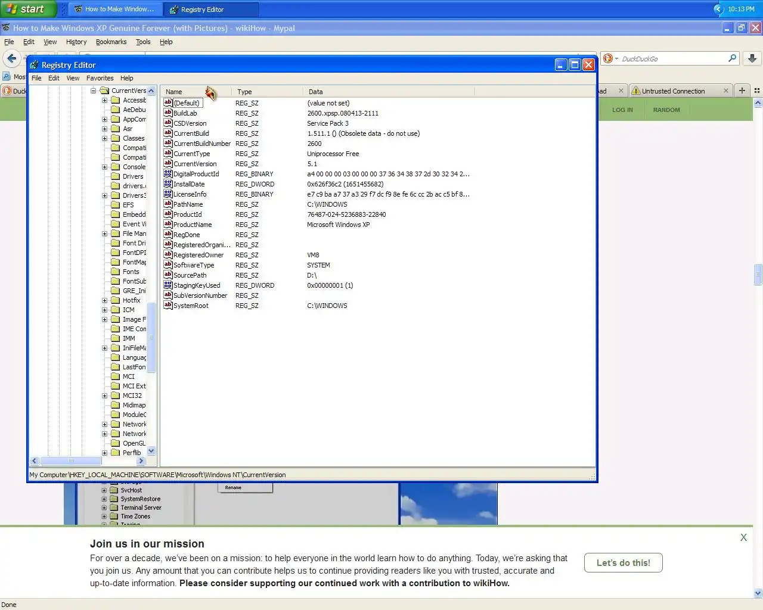The height and width of the screenshot is (610, 763).
Task: Click the Fonts folder icon in tree
Action: (116, 272)
